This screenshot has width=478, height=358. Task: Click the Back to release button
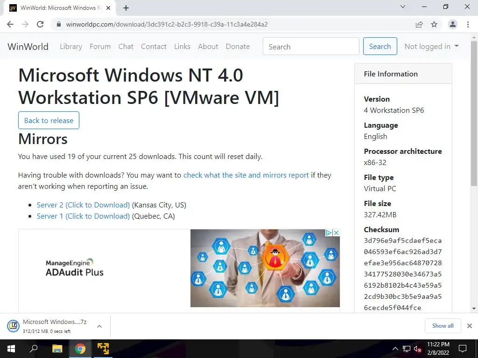click(49, 120)
